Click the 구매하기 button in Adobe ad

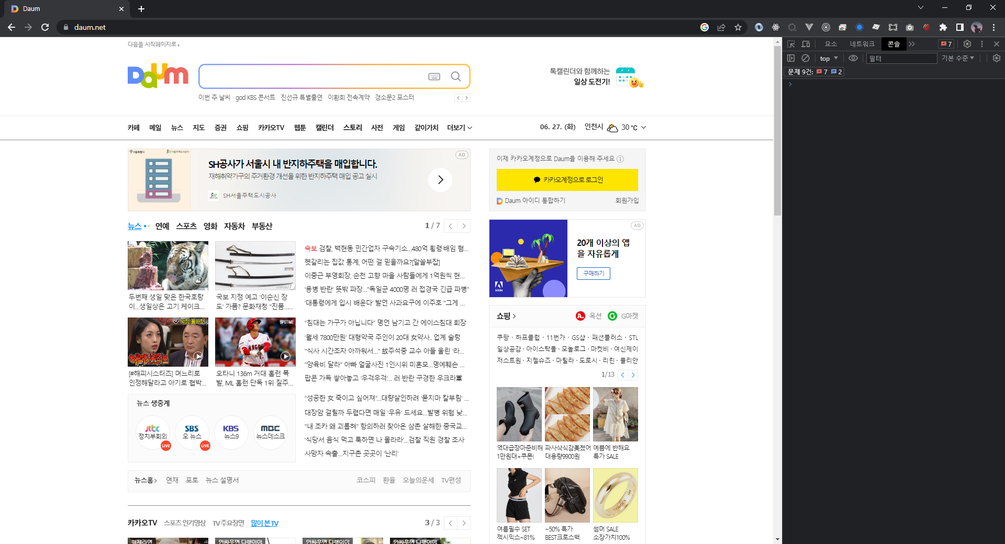[594, 274]
